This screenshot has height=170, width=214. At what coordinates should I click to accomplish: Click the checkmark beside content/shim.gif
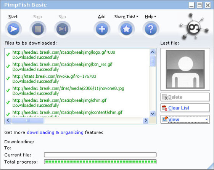tap(8, 114)
